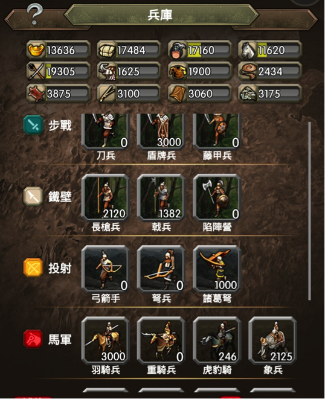Image resolution: width=325 pixels, height=399 pixels.
Task: Open the question mark help icon
Action: [34, 14]
